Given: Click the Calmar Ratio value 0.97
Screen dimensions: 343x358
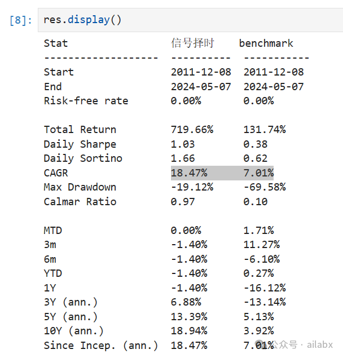Looking at the screenshot, I should click(x=183, y=202).
